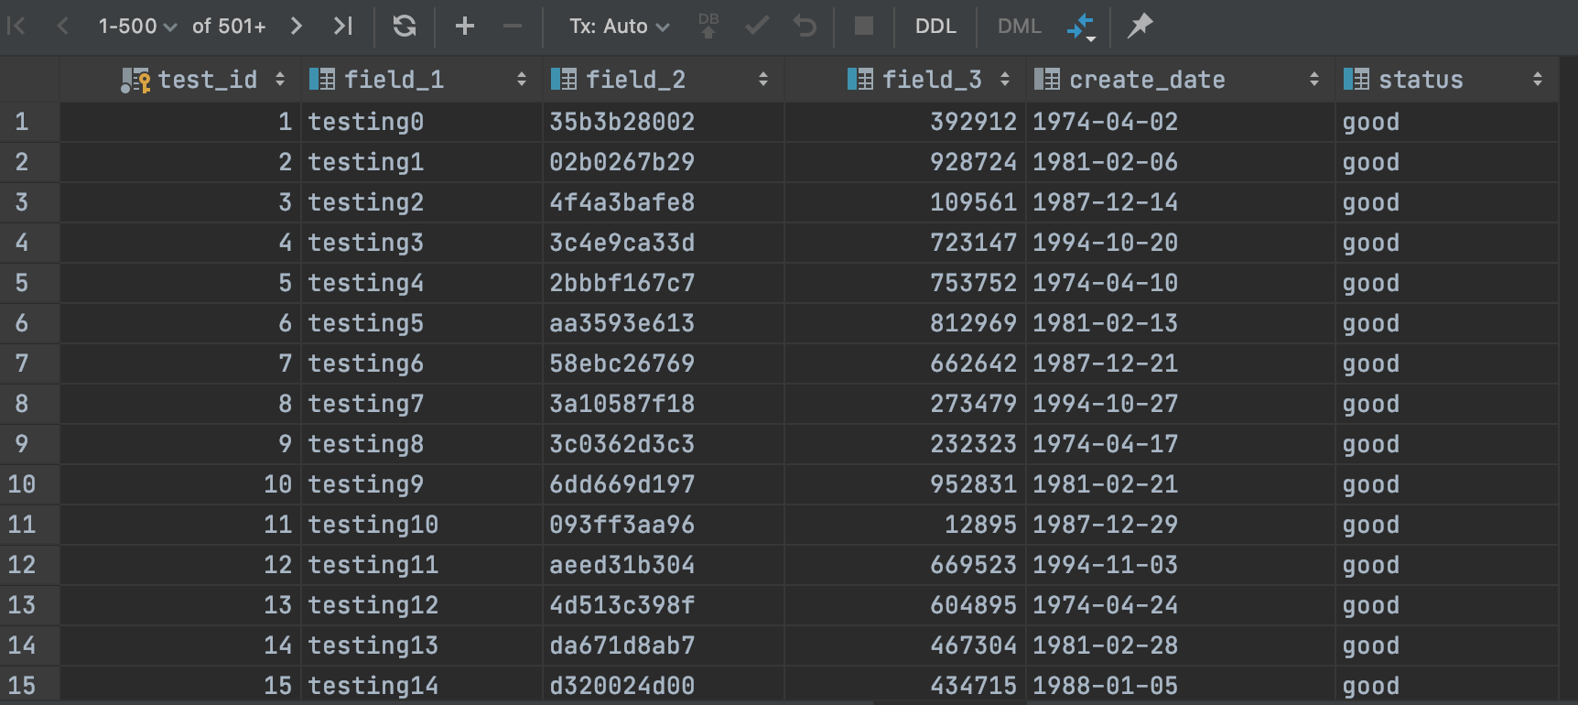
Task: Select date cell '1994-11-03'
Action: (1181, 565)
